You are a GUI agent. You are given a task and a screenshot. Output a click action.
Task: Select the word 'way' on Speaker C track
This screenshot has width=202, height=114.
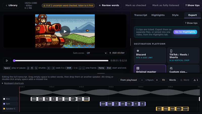click(x=166, y=109)
